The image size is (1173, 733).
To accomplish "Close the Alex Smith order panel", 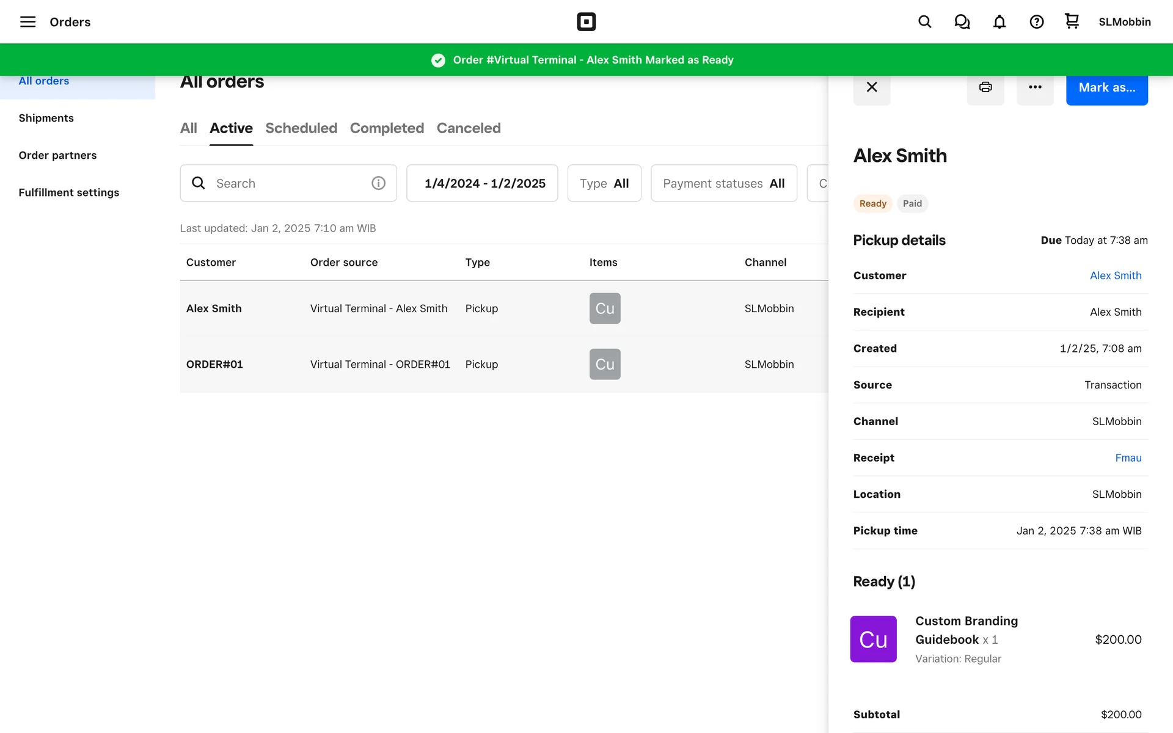I will coord(871,87).
